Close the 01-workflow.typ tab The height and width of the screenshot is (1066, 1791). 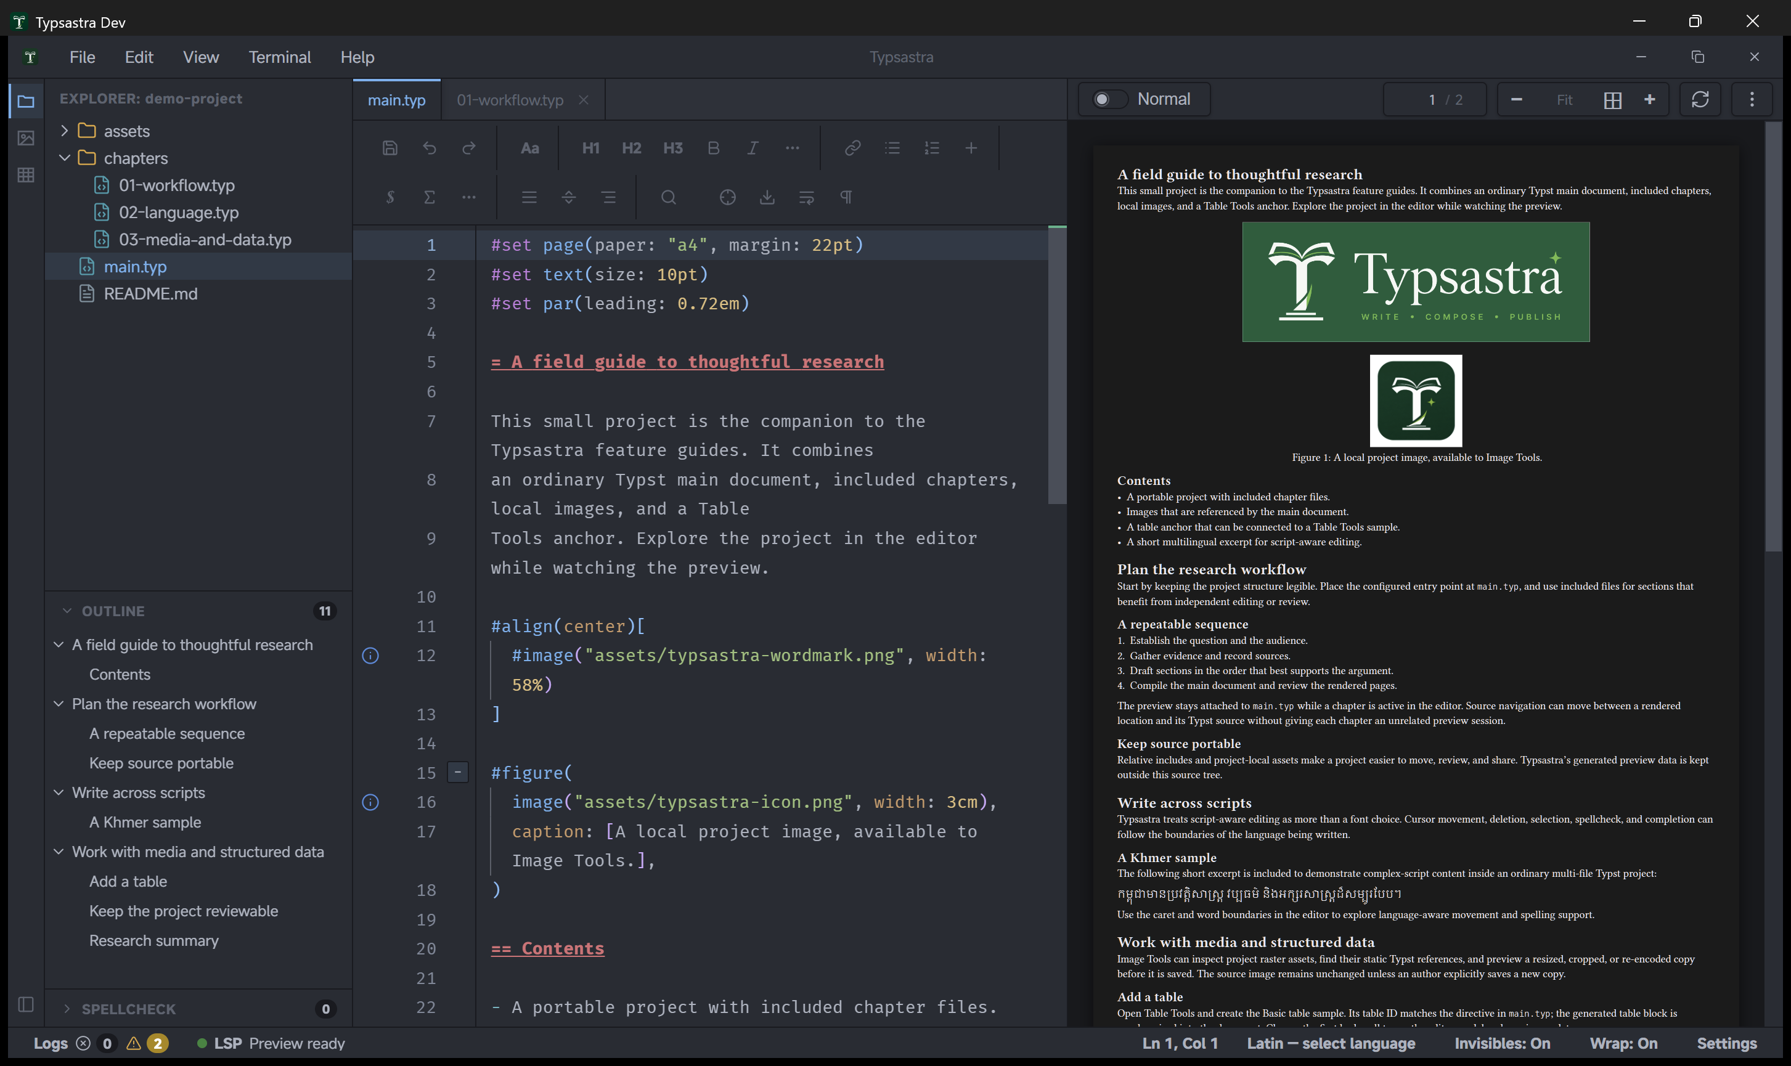point(584,100)
